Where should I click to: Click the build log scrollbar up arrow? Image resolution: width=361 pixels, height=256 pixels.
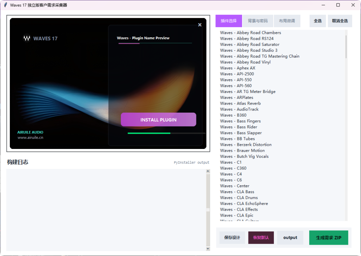tap(208, 171)
